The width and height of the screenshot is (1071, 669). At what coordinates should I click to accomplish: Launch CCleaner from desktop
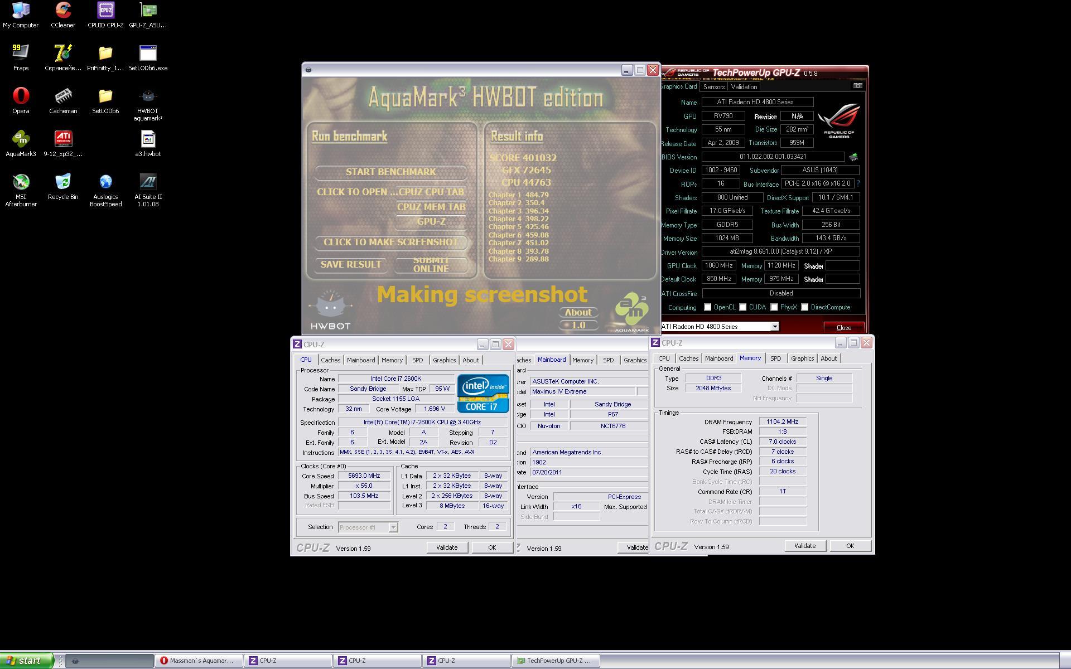pos(63,15)
